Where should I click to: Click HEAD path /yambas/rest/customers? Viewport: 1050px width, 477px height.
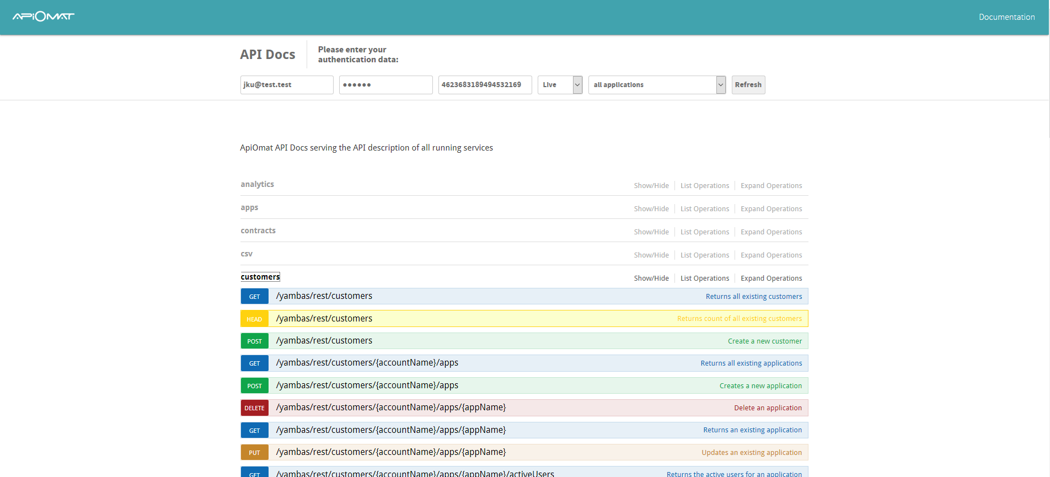(324, 319)
